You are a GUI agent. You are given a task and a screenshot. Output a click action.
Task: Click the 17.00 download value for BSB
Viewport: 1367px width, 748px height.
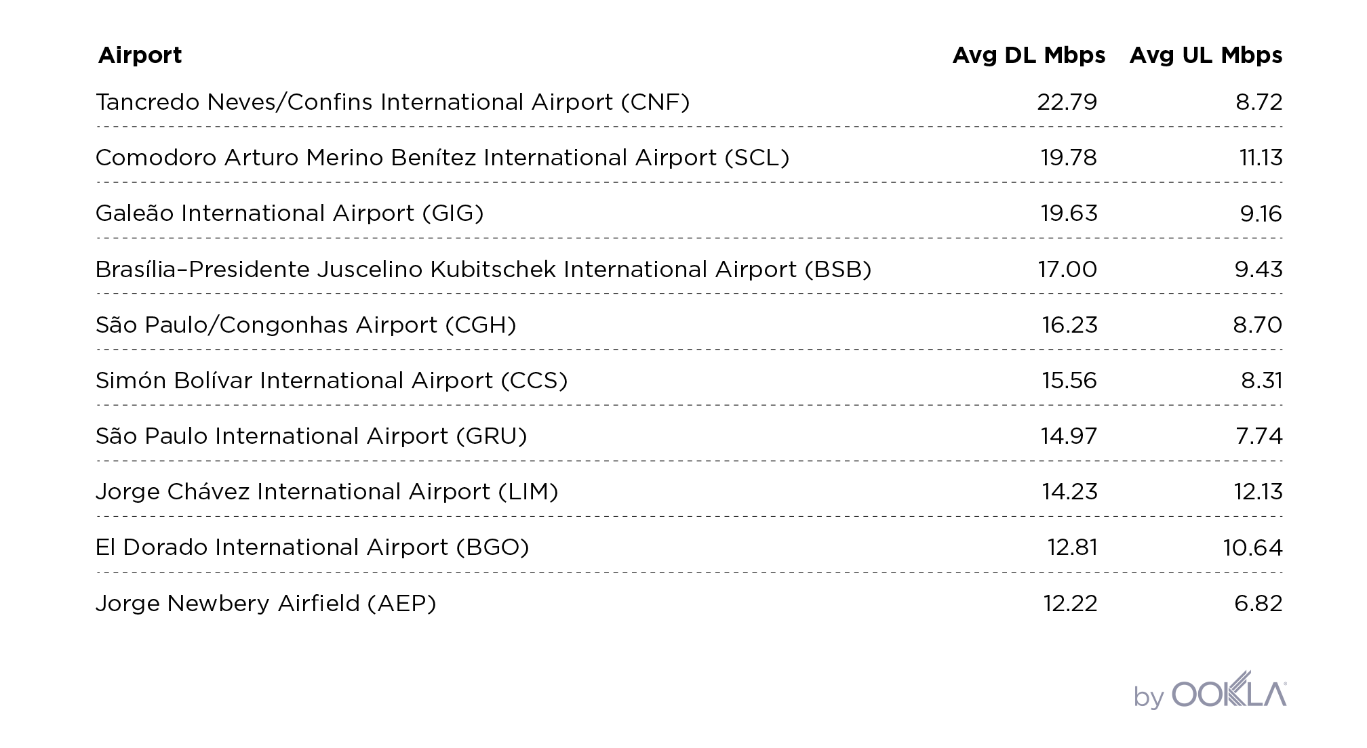(1067, 270)
